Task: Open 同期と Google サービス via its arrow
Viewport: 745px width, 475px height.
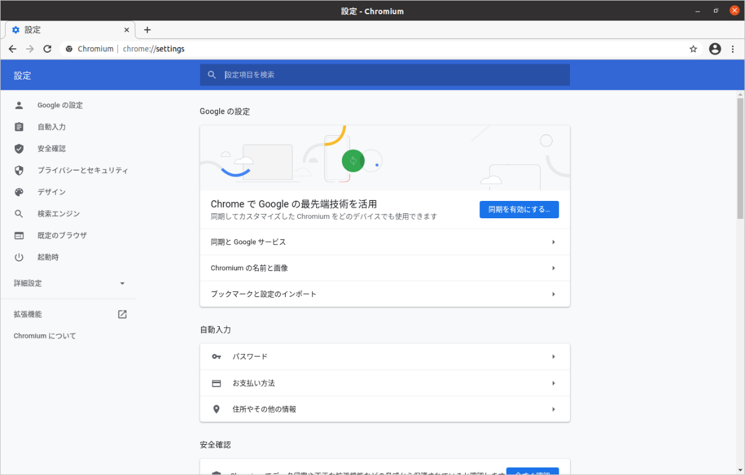Action: tap(553, 242)
